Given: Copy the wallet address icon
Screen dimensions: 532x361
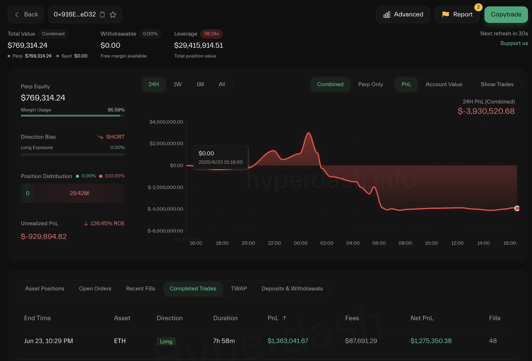Looking at the screenshot, I should click(102, 14).
